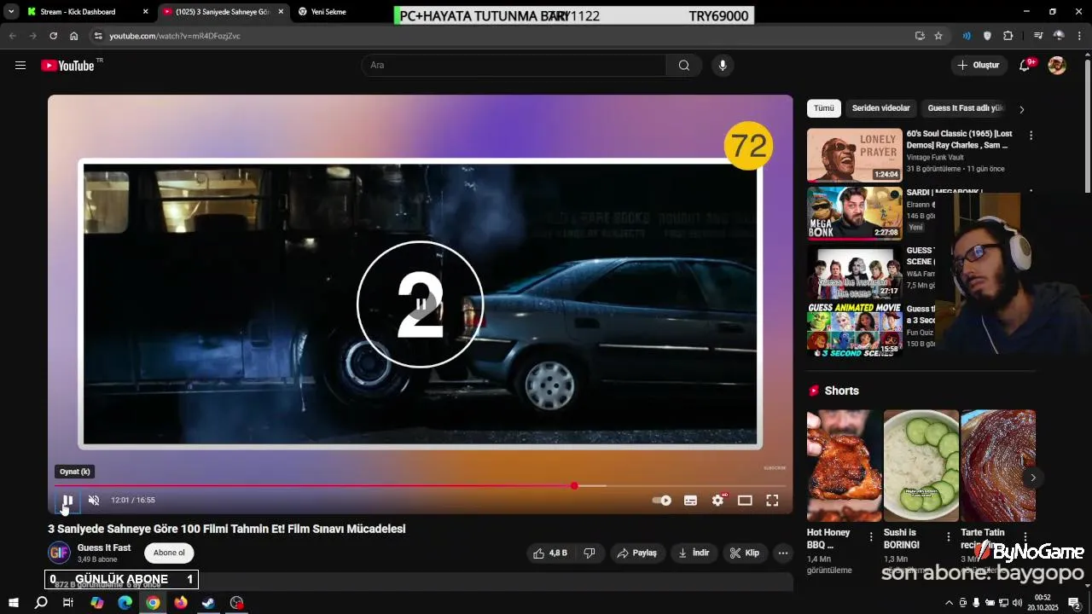Toggle subtitles in the player

pyautogui.click(x=690, y=501)
